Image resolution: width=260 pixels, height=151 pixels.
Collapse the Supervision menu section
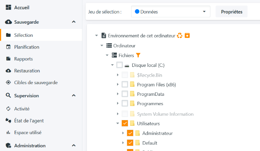pyautogui.click(x=74, y=95)
